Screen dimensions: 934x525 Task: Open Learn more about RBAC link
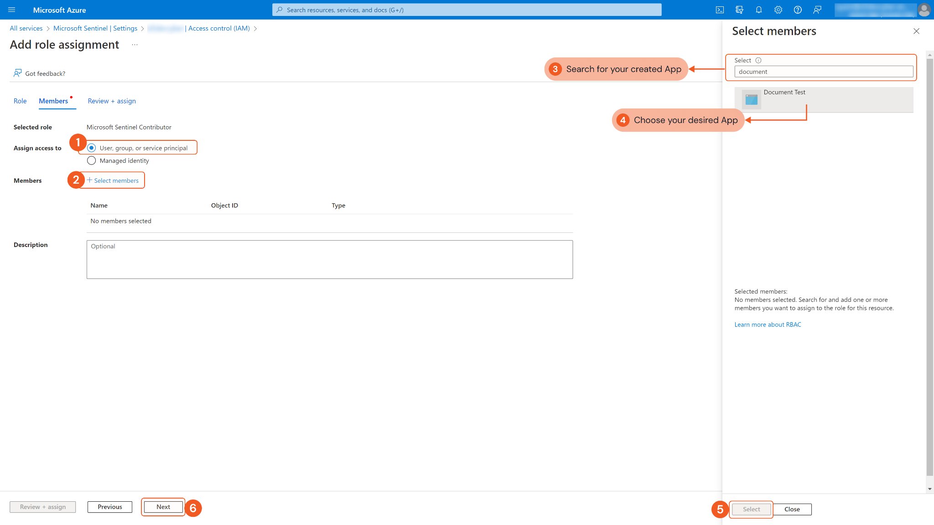pos(768,324)
